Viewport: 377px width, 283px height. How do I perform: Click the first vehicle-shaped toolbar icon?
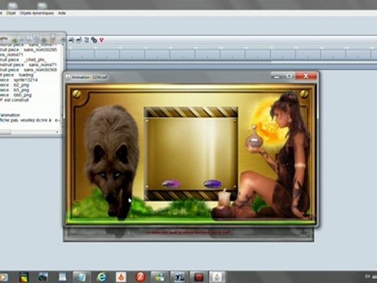(x=71, y=40)
